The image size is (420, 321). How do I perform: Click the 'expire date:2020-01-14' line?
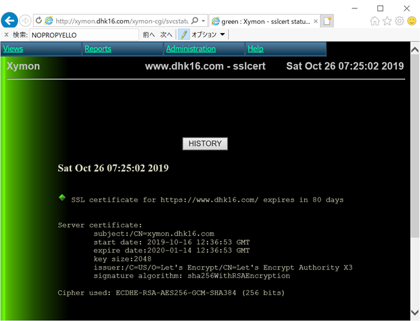pyautogui.click(x=172, y=251)
